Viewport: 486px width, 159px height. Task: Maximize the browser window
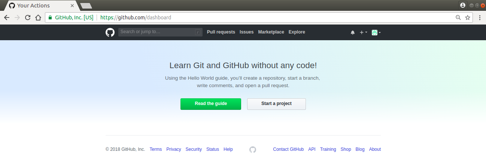[477, 5]
